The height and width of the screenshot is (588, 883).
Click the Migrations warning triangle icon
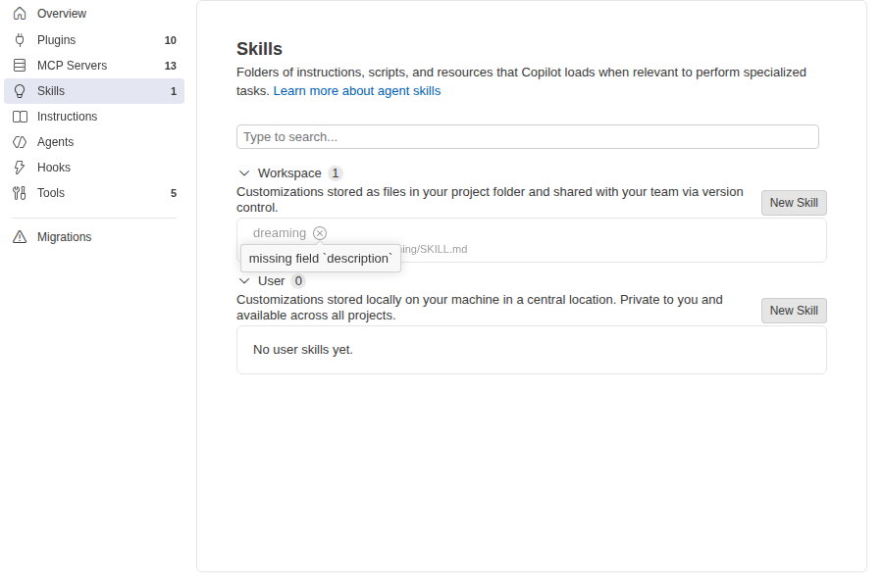pyautogui.click(x=20, y=237)
